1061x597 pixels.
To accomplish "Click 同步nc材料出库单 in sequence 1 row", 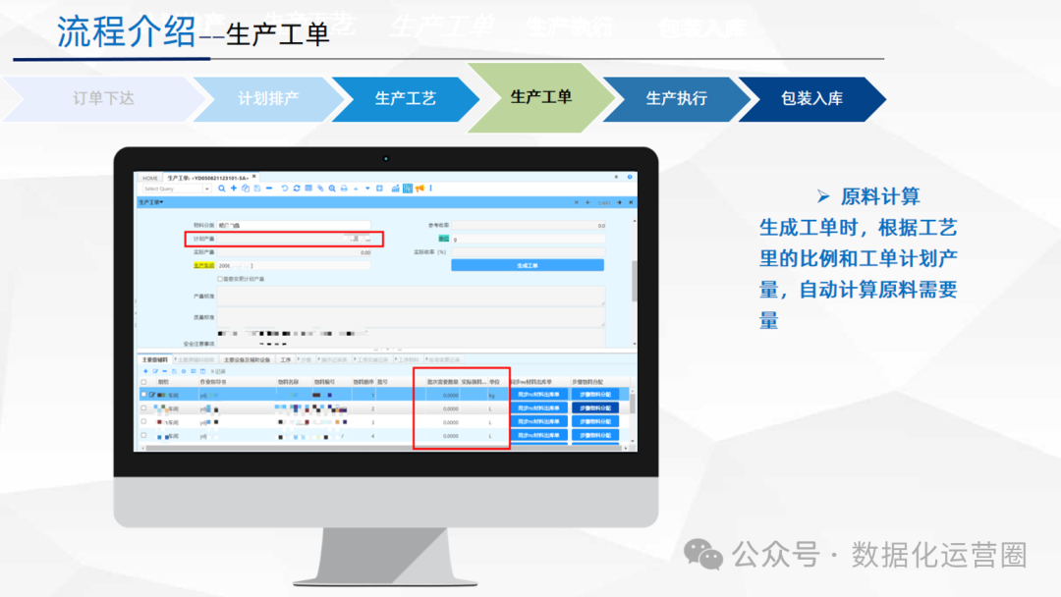I will pyautogui.click(x=538, y=394).
